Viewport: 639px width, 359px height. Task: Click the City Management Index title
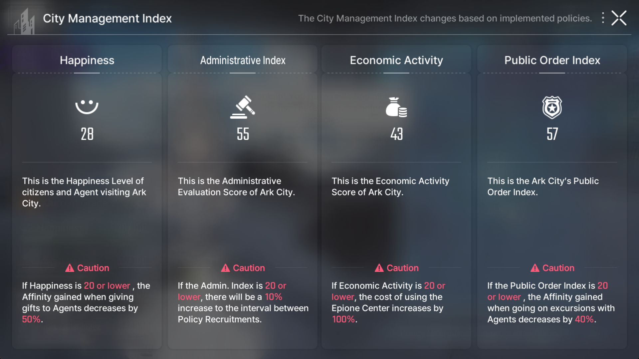tap(107, 18)
